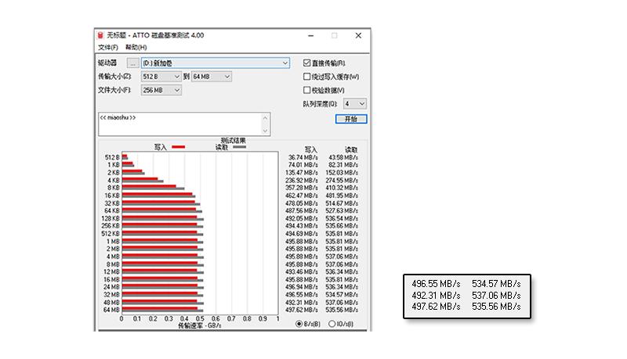This screenshot has height=359, width=627.
Task: Click the drive browse '...' button
Action: [x=132, y=63]
